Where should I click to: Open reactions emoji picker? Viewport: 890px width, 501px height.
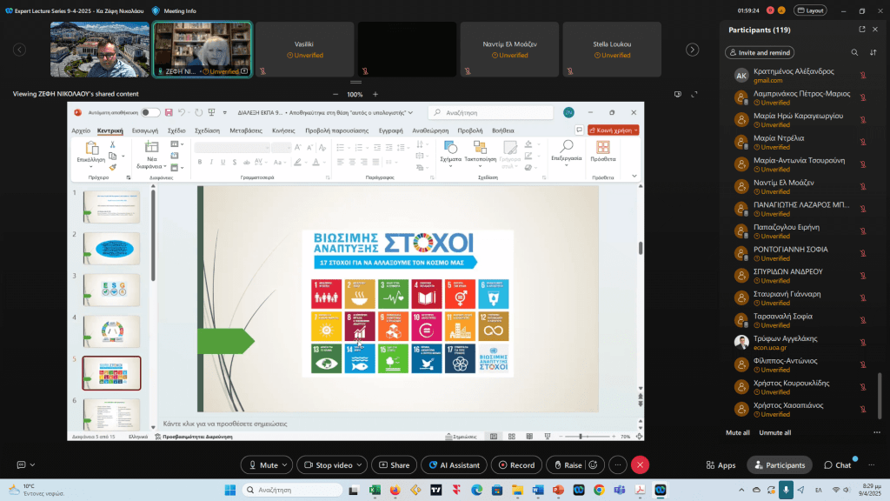click(593, 465)
